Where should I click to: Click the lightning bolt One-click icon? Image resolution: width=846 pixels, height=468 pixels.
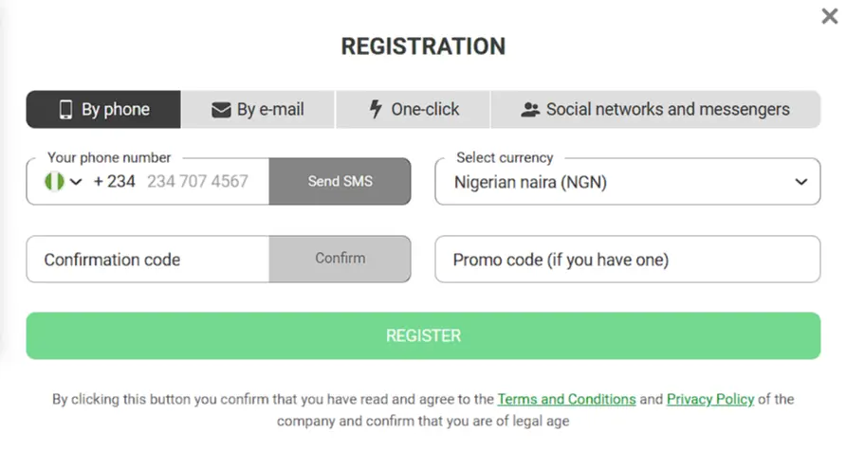click(376, 109)
